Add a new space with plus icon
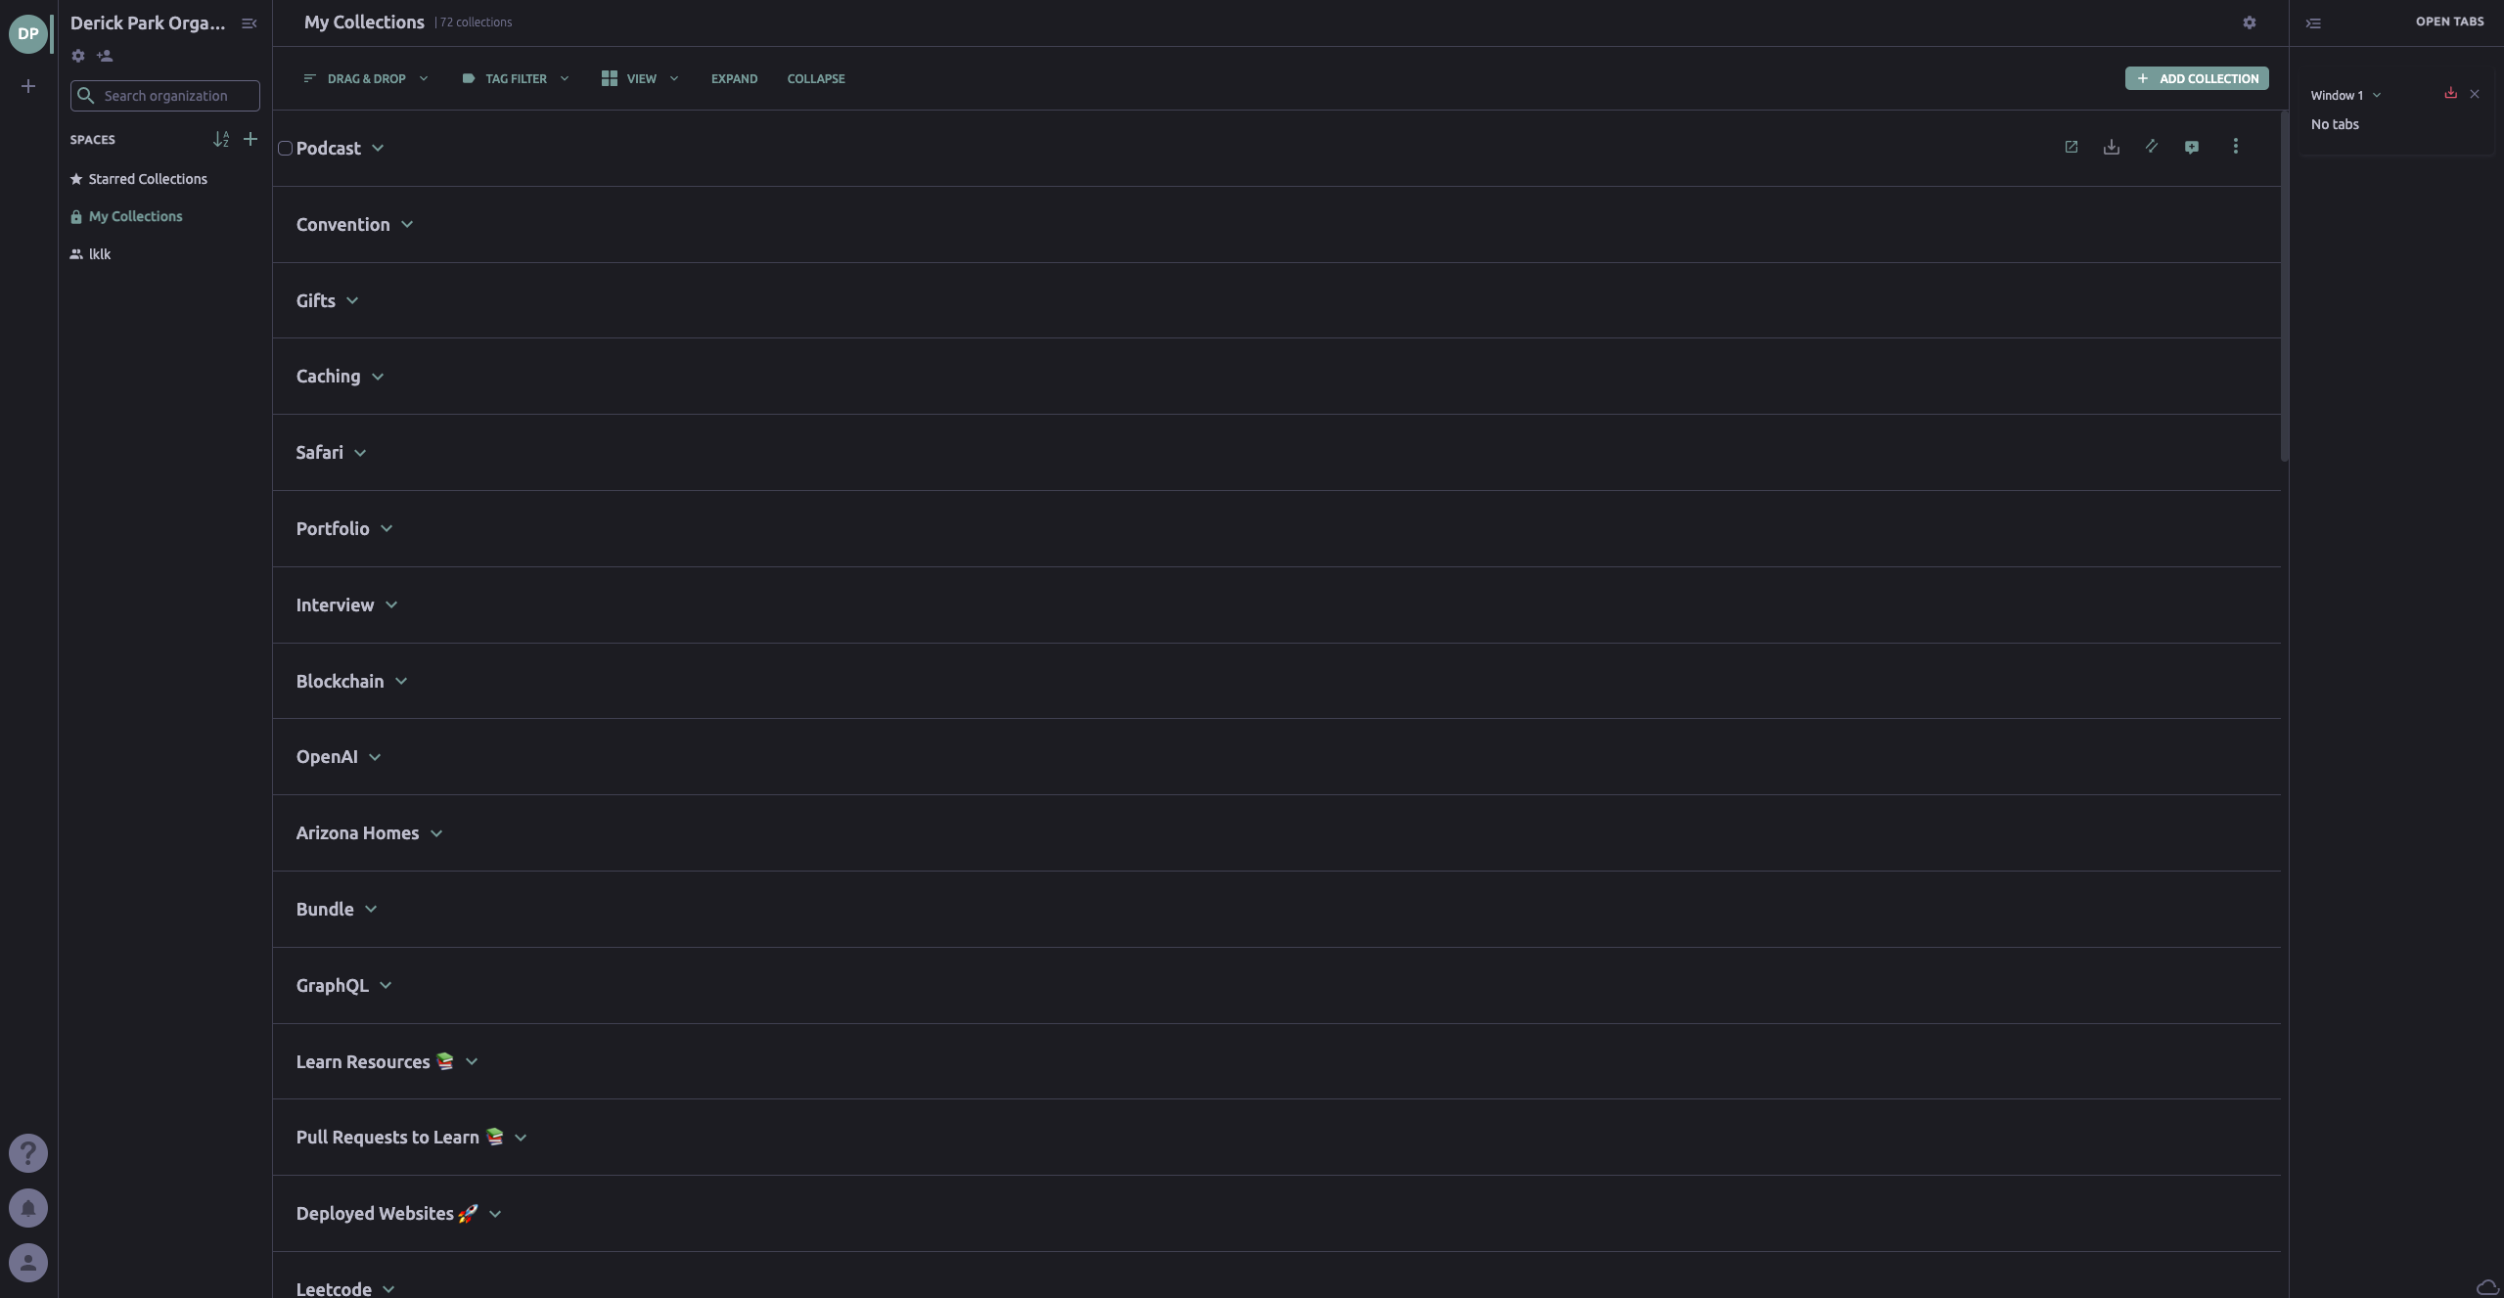 tap(250, 139)
